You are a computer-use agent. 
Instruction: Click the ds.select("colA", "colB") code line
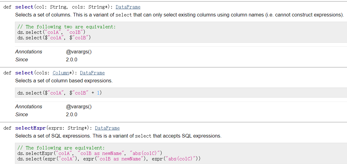pyautogui.click(x=51, y=32)
